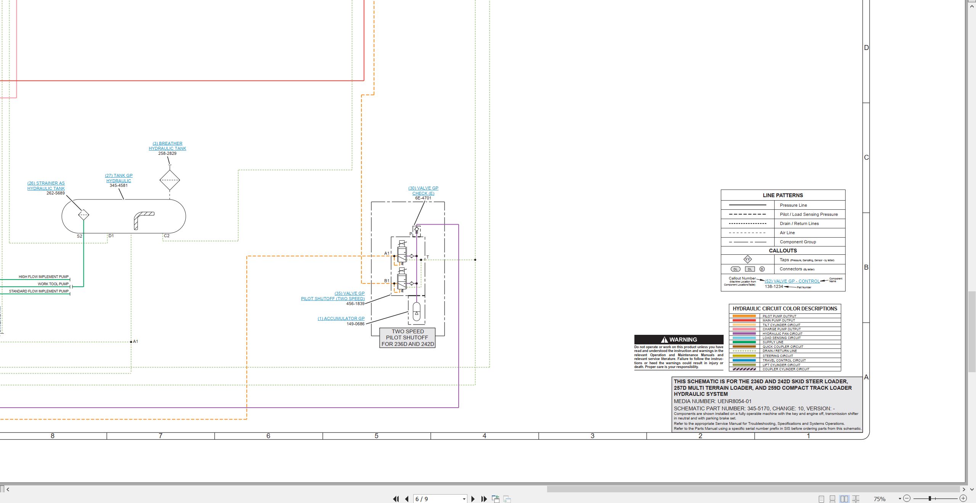
Task: Click the page number field showing 6 / 9
Action: pos(438,499)
